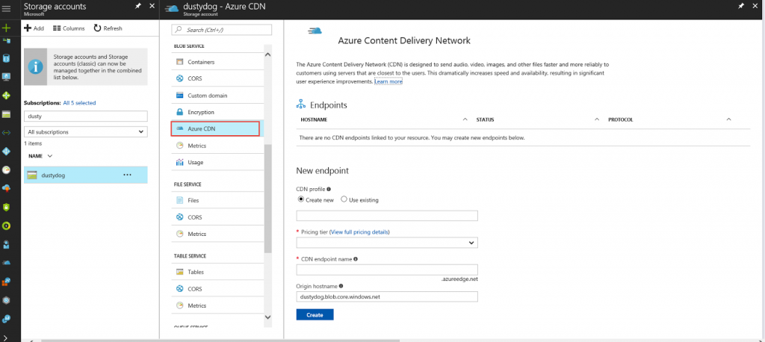Sort by the NAME column chevron
Viewport: 765px width, 342px height.
50,156
